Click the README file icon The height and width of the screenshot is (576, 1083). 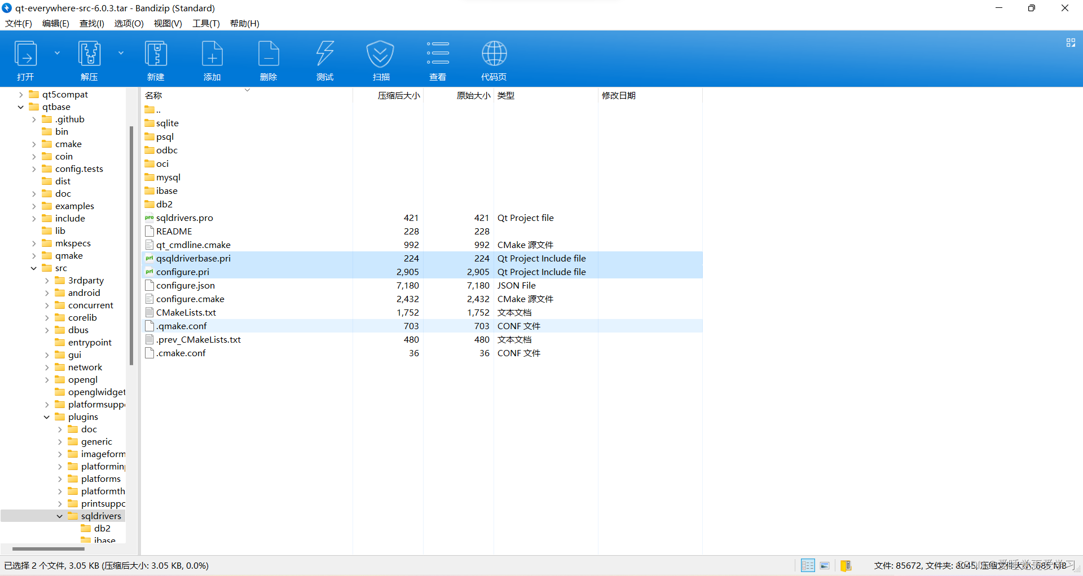point(149,231)
